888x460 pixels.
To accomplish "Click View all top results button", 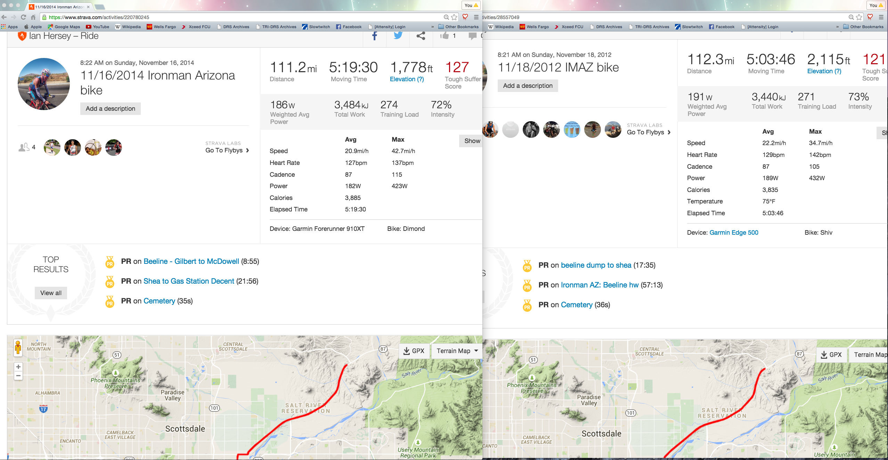I will pyautogui.click(x=51, y=293).
